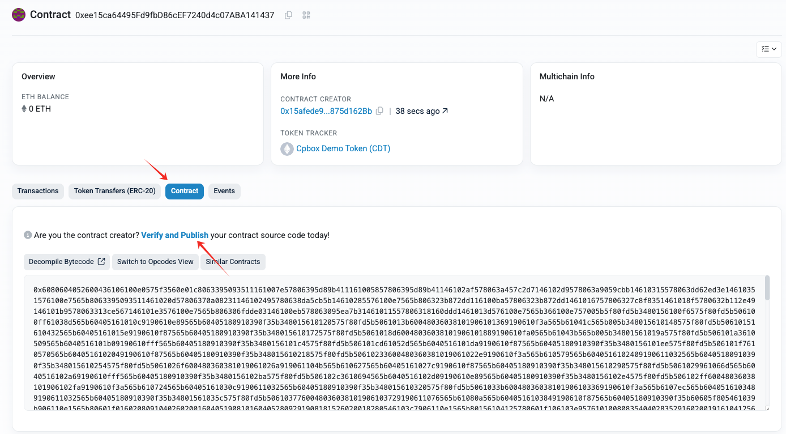The height and width of the screenshot is (434, 786).
Task: Click the contract identicon avatar
Action: (x=19, y=15)
